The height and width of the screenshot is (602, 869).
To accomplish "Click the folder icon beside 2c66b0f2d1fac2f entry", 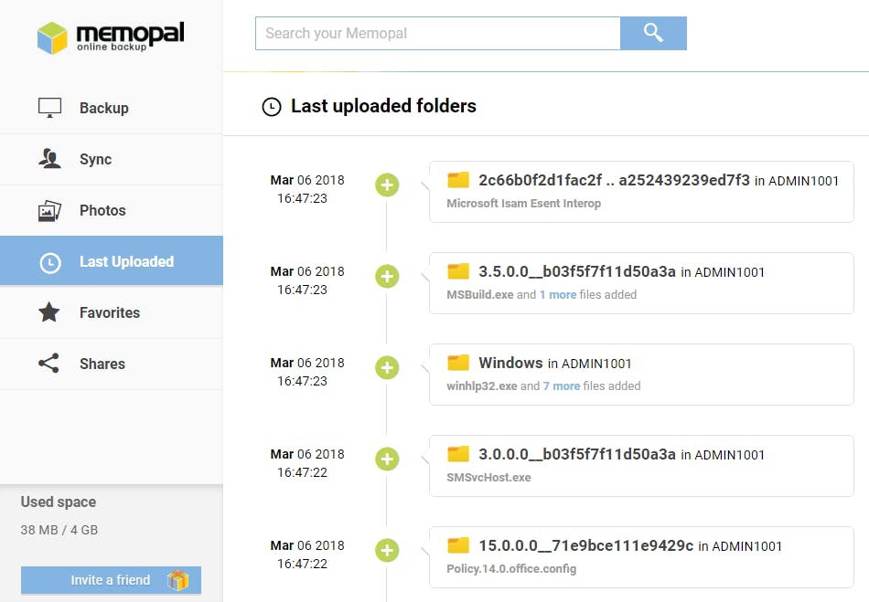I will (x=458, y=180).
